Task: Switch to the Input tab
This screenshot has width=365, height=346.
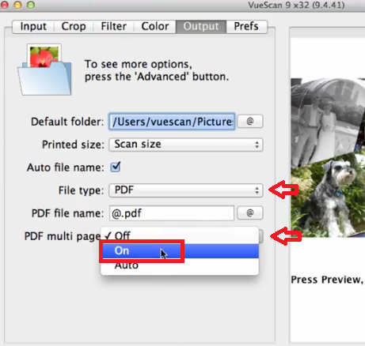Action: coord(33,26)
